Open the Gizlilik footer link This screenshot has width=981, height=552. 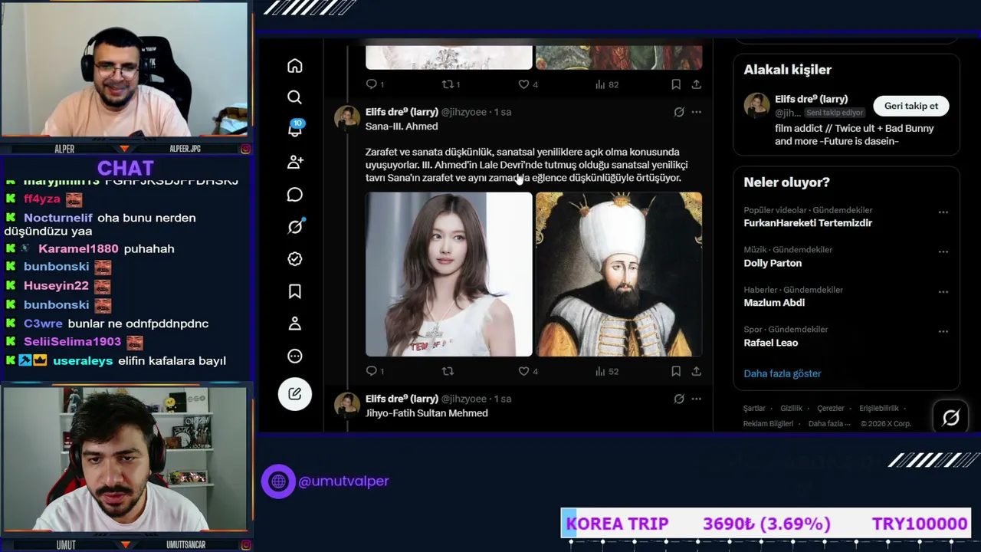pyautogui.click(x=791, y=409)
